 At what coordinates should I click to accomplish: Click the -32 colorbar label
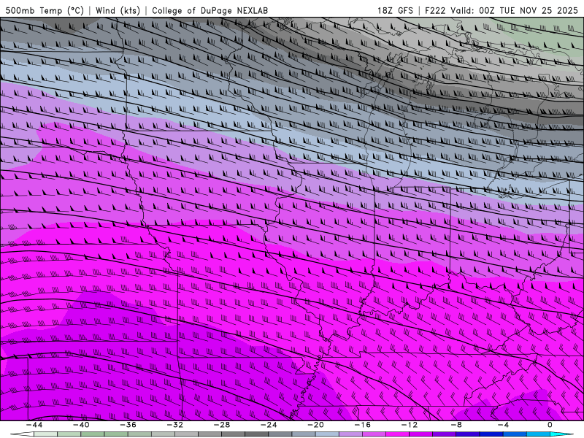pyautogui.click(x=174, y=425)
